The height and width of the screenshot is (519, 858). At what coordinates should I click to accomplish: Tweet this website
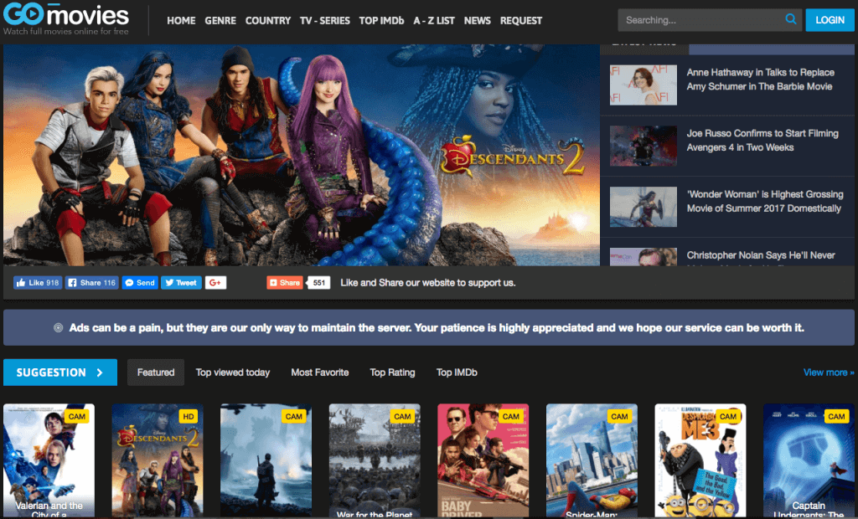pos(181,283)
